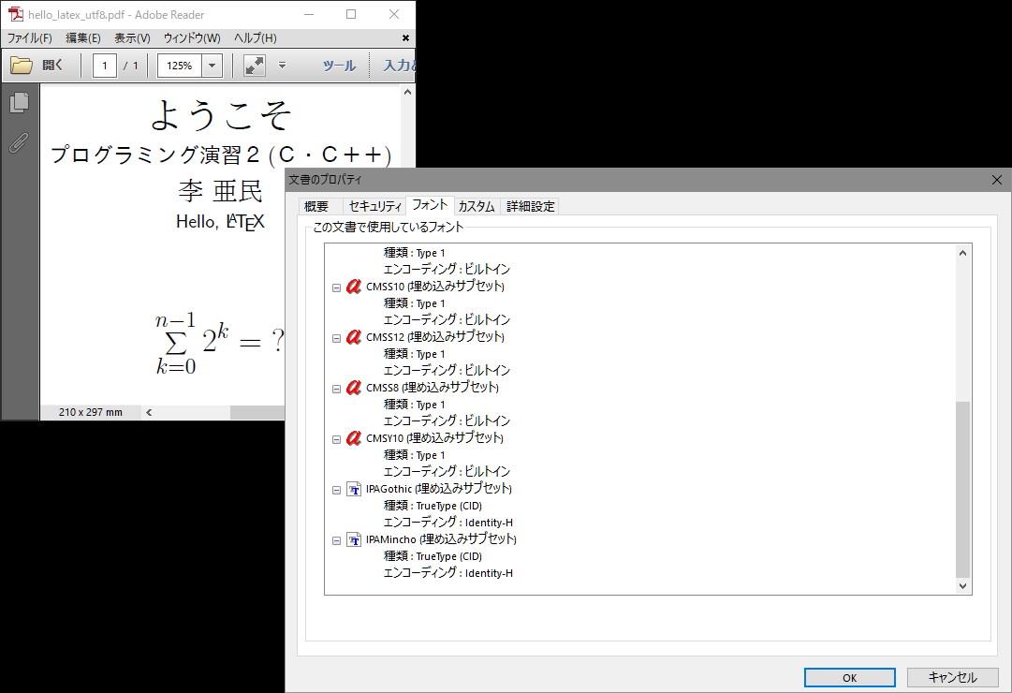Open the page thumbnails panel icon
This screenshot has height=693, width=1012.
(19, 103)
